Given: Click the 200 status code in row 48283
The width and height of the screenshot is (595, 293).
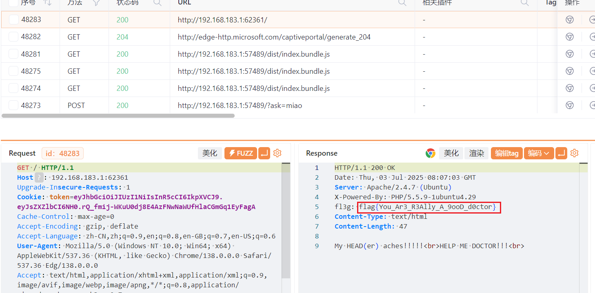Looking at the screenshot, I should pos(122,20).
